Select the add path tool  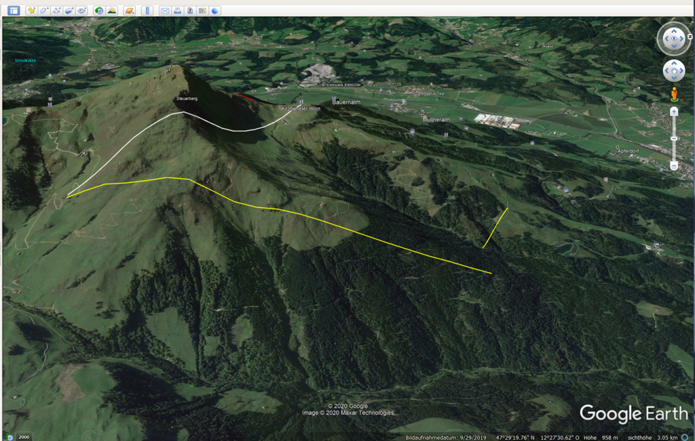point(56,11)
